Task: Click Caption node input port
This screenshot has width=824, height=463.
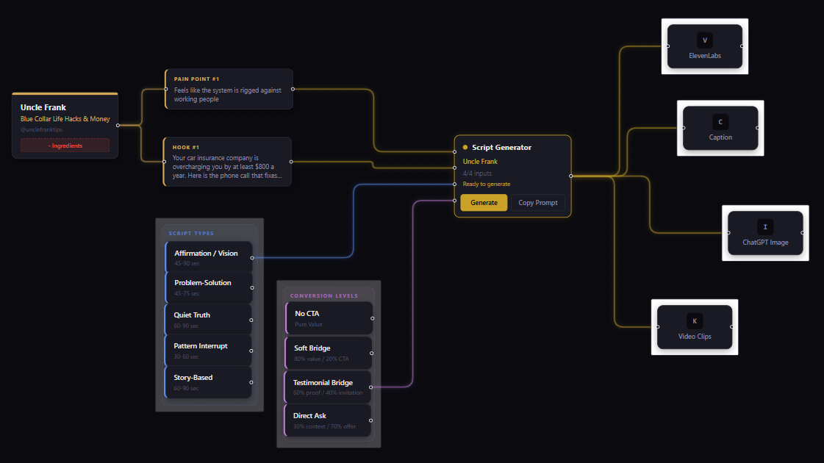Action: click(683, 128)
